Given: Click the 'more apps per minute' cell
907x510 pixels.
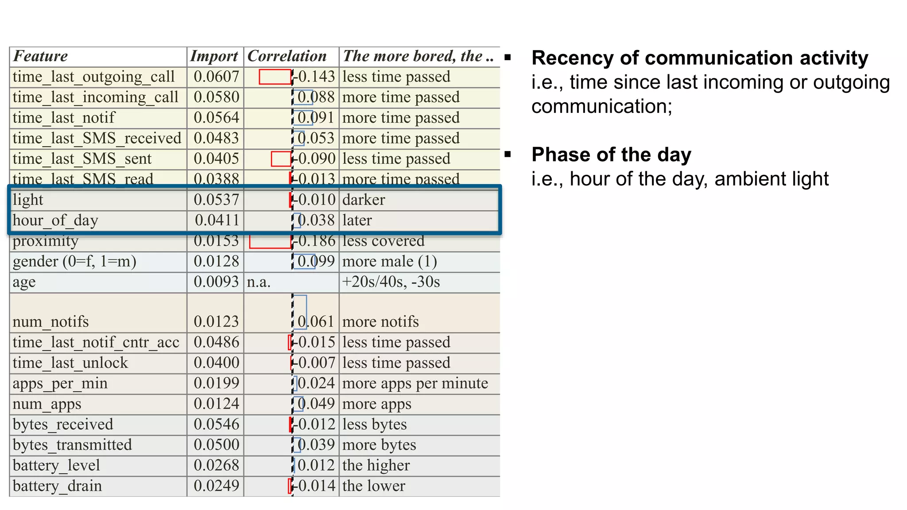Looking at the screenshot, I should pos(419,384).
